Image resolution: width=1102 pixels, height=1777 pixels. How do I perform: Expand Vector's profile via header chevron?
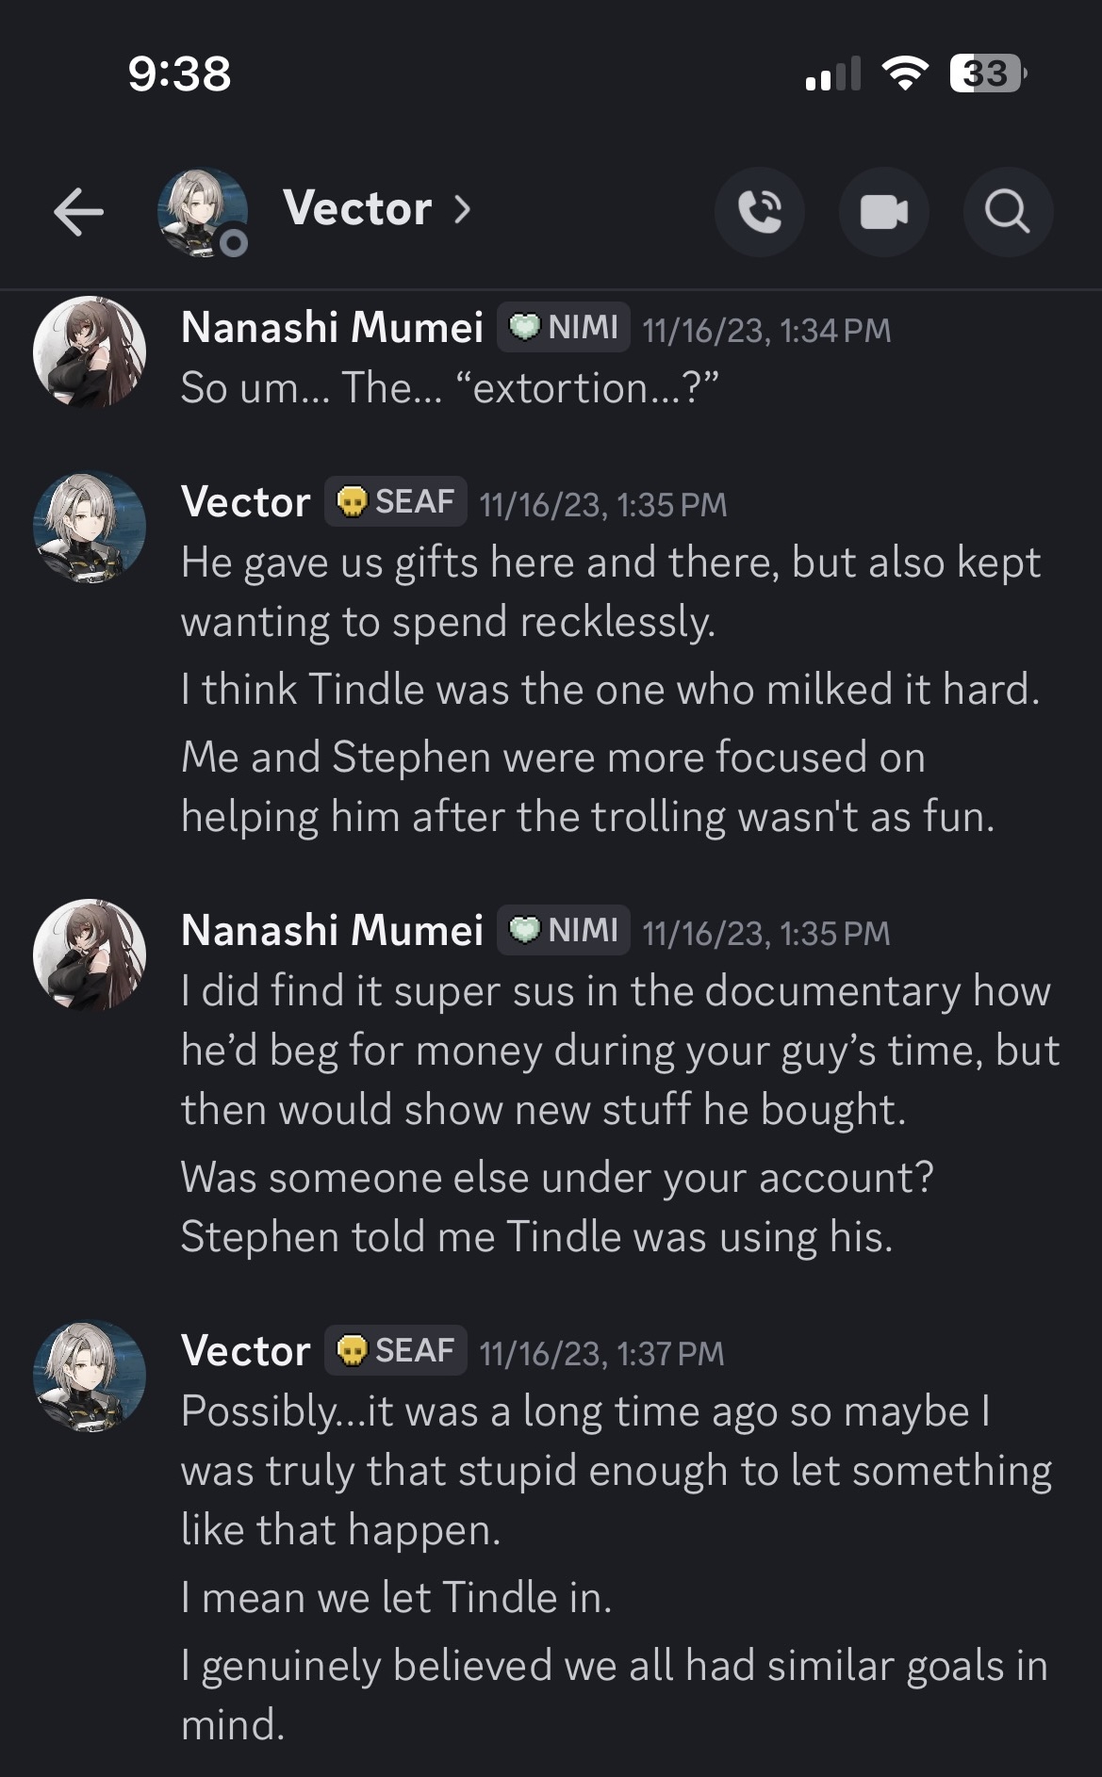point(462,209)
